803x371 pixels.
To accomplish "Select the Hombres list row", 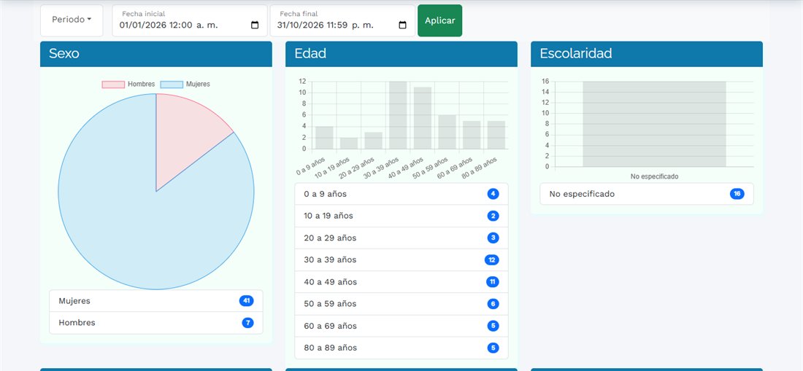I will tap(156, 323).
